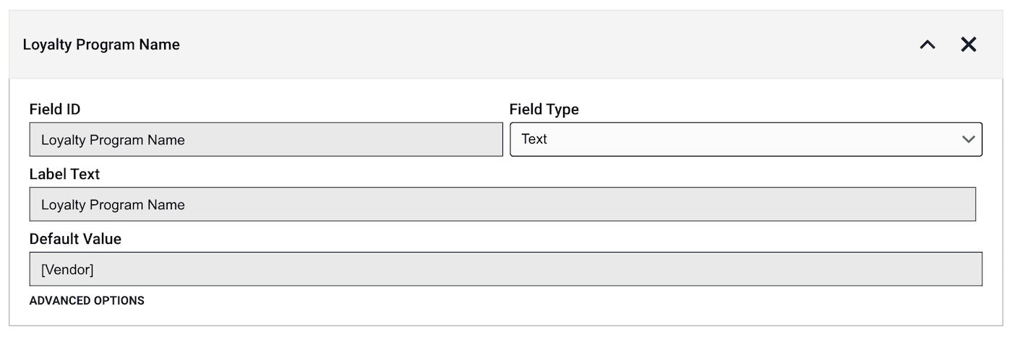1012x337 pixels.
Task: Click the Field Type dropdown arrow
Action: (x=969, y=139)
